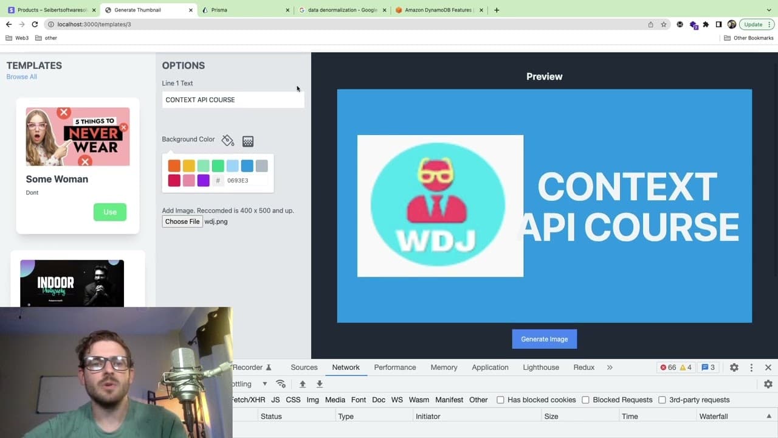
Task: Open the Extensions puzzle icon
Action: [x=706, y=24]
